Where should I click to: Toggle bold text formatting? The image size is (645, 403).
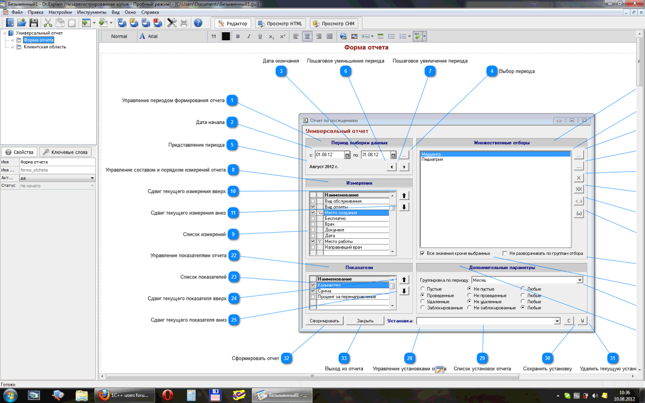click(x=238, y=36)
